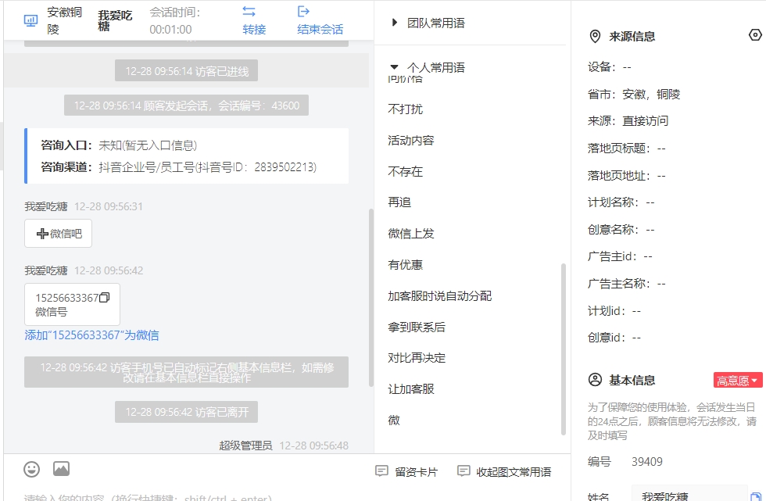Click the 访客已进线 system notice
This screenshot has height=501, width=766.
(x=186, y=71)
